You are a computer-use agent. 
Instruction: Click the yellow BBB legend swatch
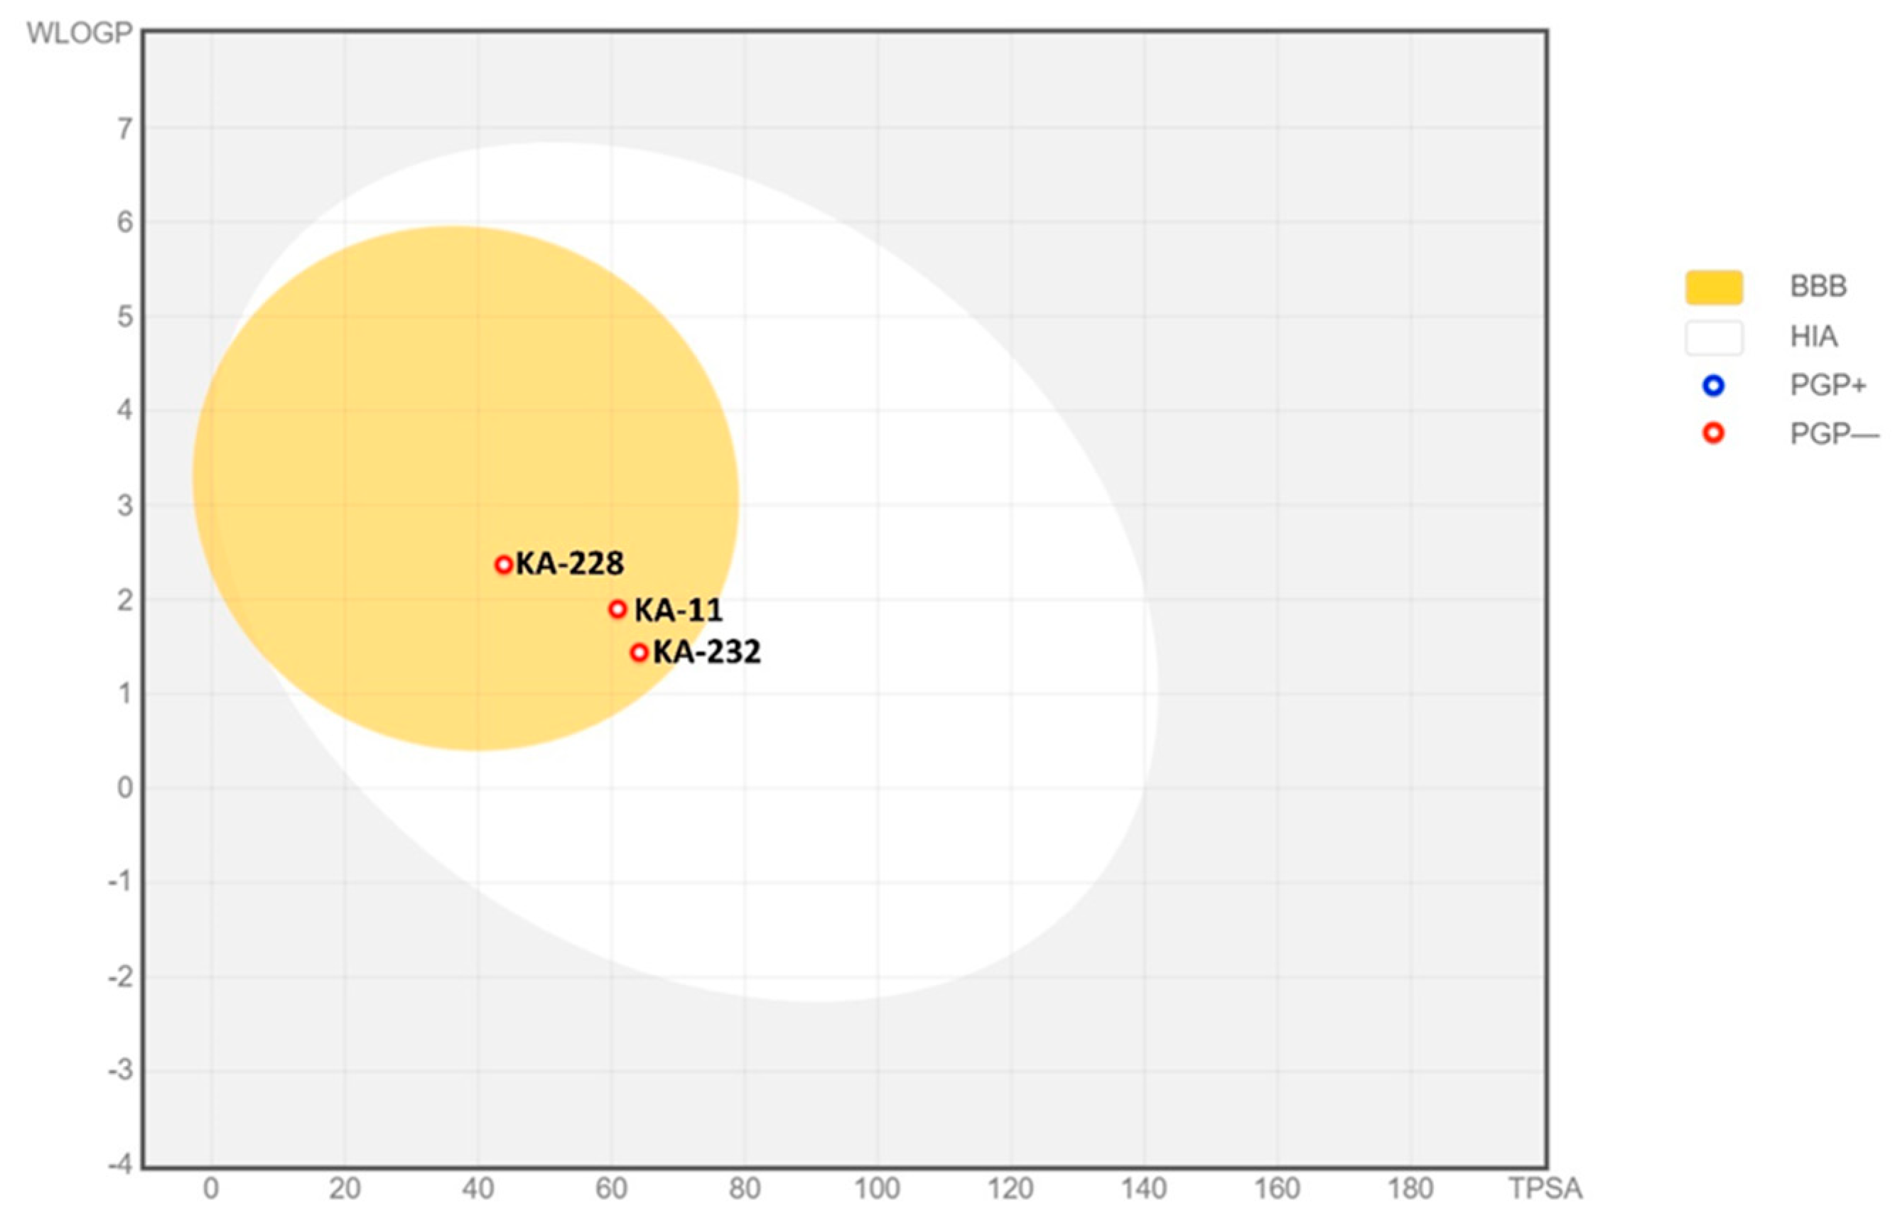click(x=1713, y=287)
